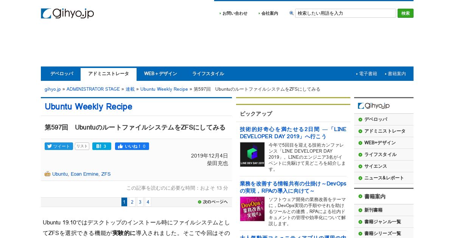The image size is (454, 238).
Task: Focus the search input field
Action: point(345,13)
